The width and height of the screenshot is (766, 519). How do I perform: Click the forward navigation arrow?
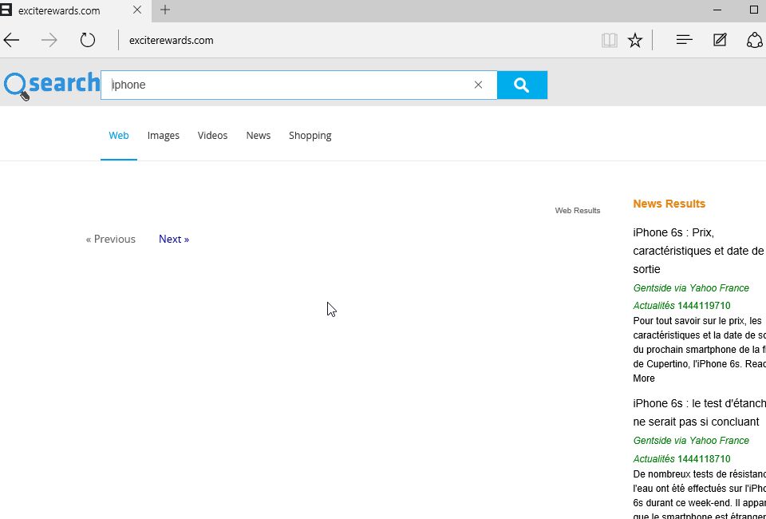coord(49,40)
